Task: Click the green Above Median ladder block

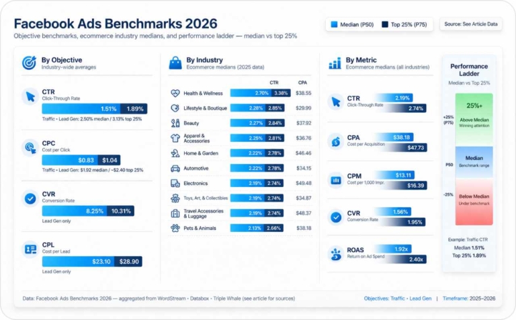Action: tap(474, 120)
